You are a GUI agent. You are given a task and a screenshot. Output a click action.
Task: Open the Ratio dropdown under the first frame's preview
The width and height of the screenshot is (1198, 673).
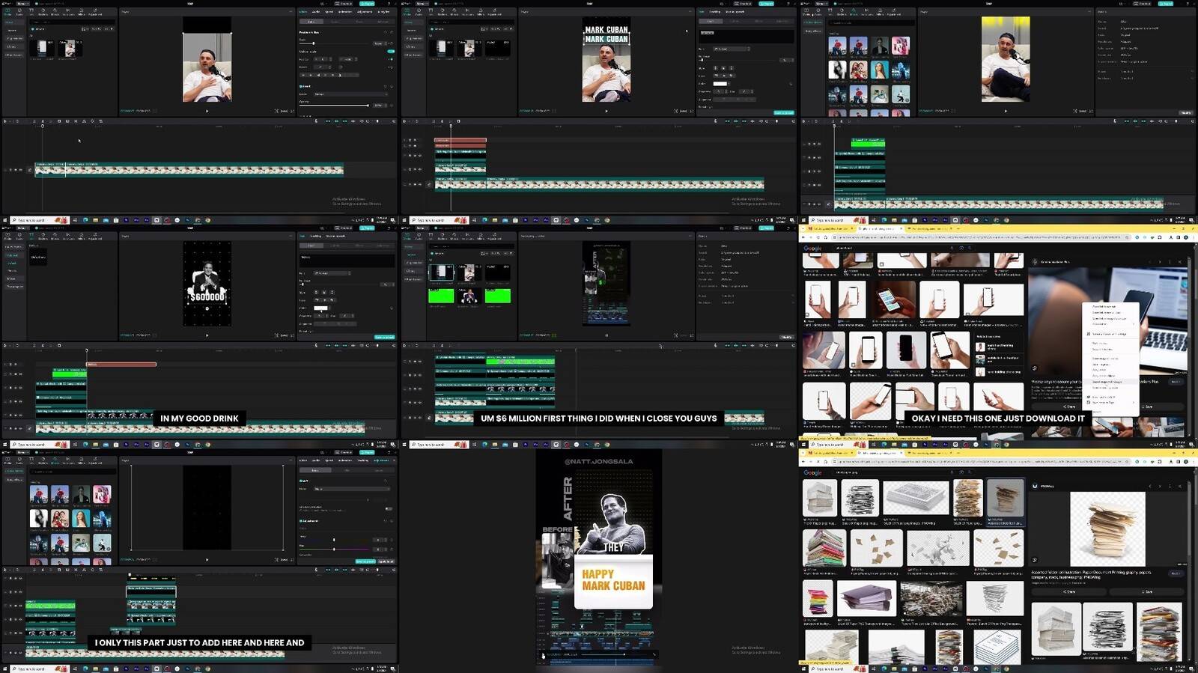(284, 111)
